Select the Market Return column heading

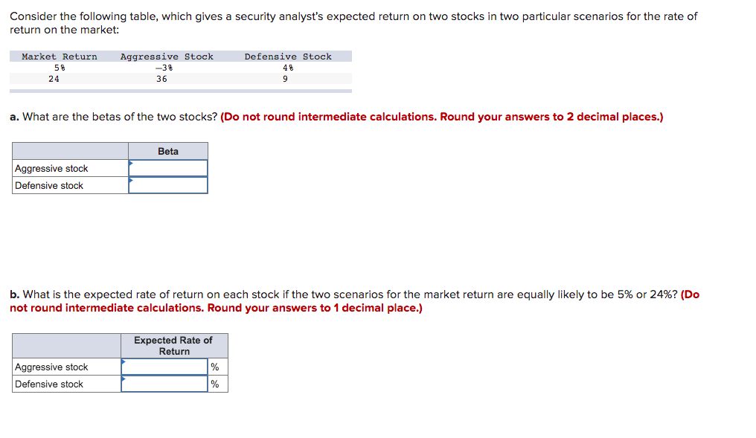[x=58, y=56]
